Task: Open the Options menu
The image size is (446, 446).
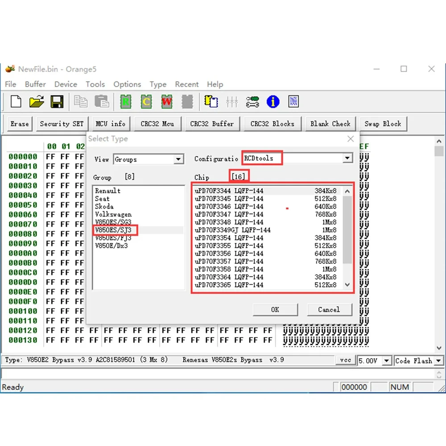Action: click(127, 84)
